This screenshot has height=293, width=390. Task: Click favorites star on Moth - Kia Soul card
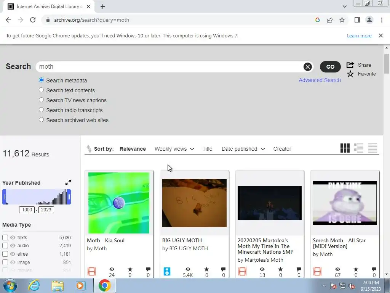pos(130,269)
